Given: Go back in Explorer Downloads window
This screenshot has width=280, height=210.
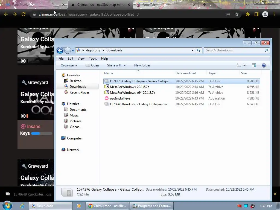Looking at the screenshot, I should point(60,50).
